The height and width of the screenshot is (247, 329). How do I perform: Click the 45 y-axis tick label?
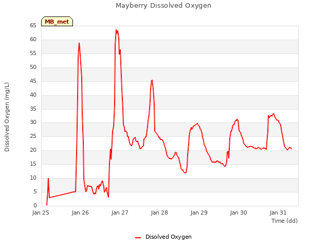[33, 81]
